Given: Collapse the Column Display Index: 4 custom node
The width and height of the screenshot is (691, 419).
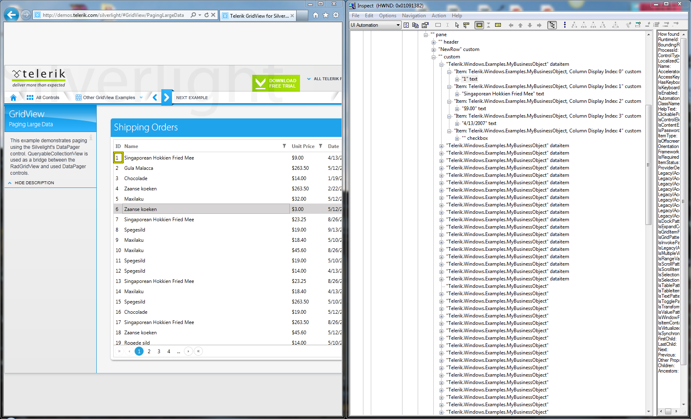Looking at the screenshot, I should coord(449,131).
